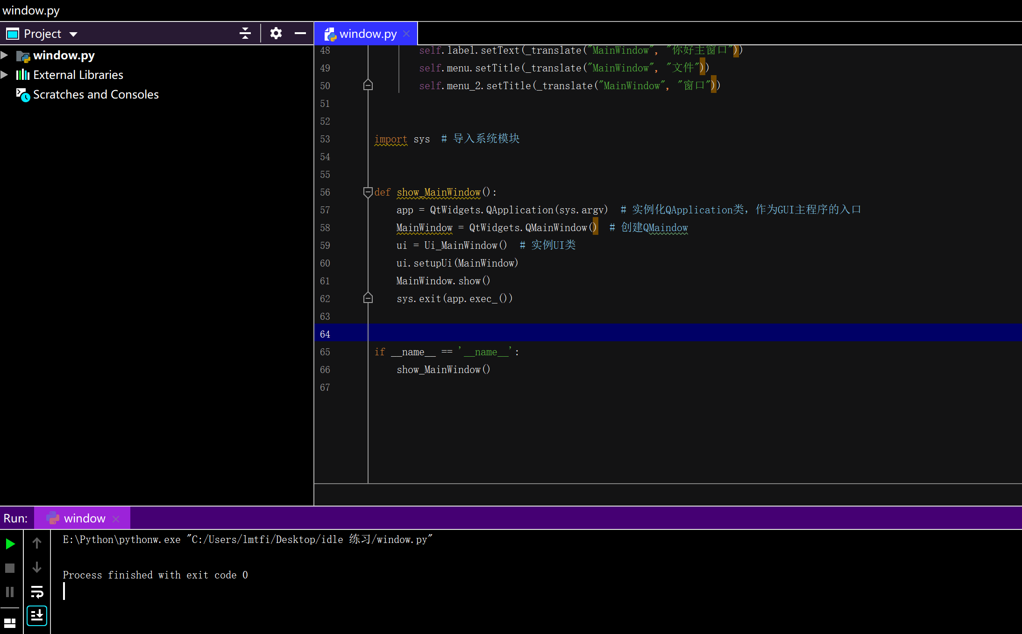The width and height of the screenshot is (1022, 634).
Task: Click the scroll up arrow in Run panel
Action: 36,542
